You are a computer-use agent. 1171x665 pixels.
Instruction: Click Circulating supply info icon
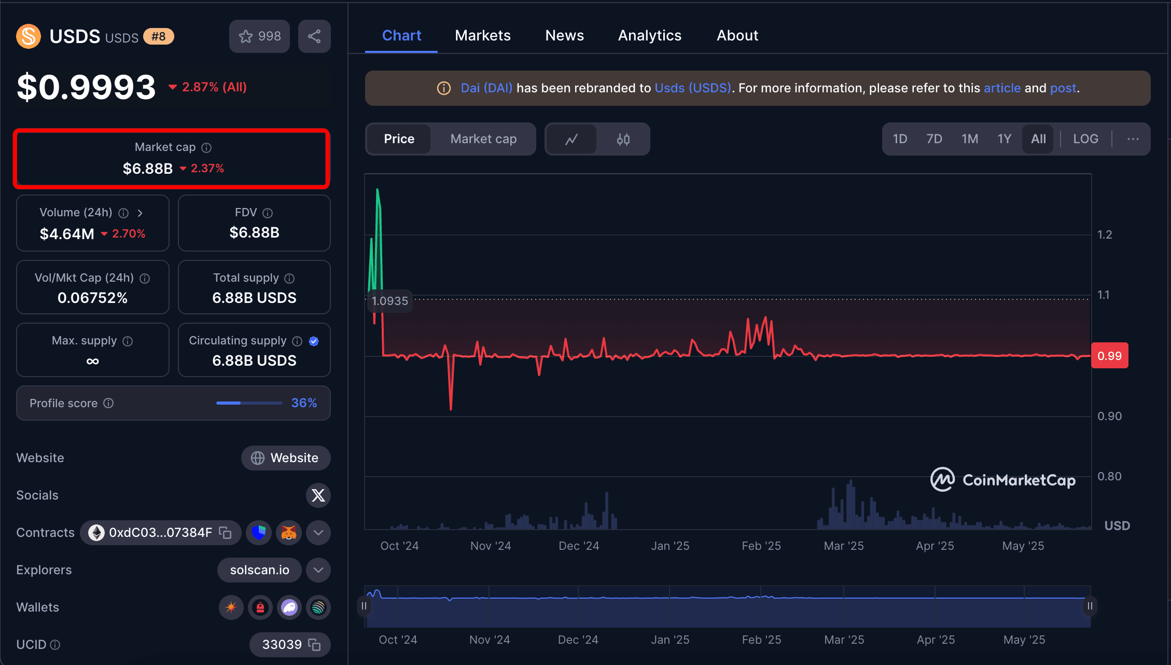point(297,341)
